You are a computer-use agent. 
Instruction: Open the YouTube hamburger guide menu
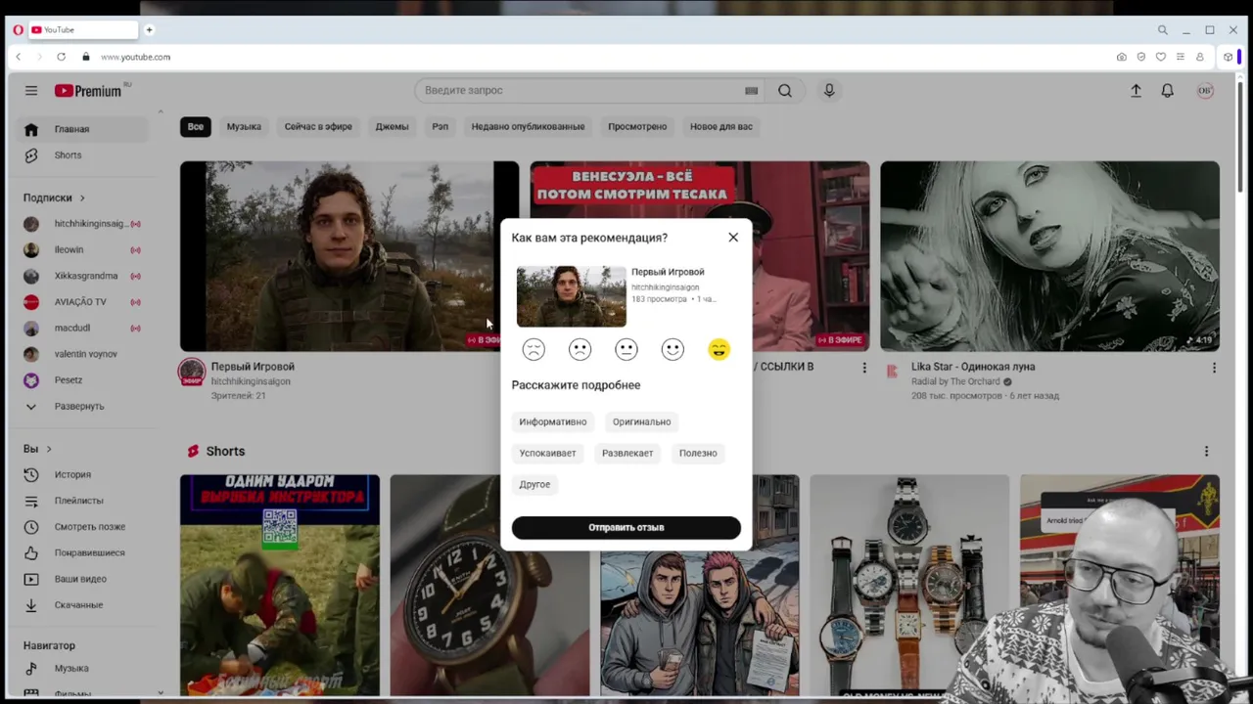coord(31,91)
